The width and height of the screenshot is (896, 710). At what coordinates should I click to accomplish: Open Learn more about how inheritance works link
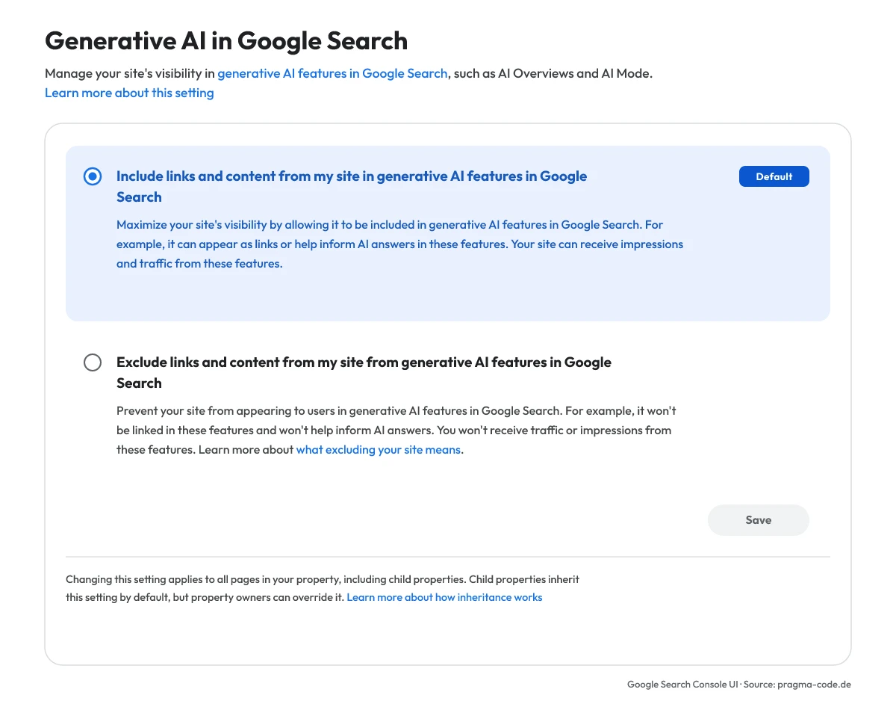[x=444, y=597]
